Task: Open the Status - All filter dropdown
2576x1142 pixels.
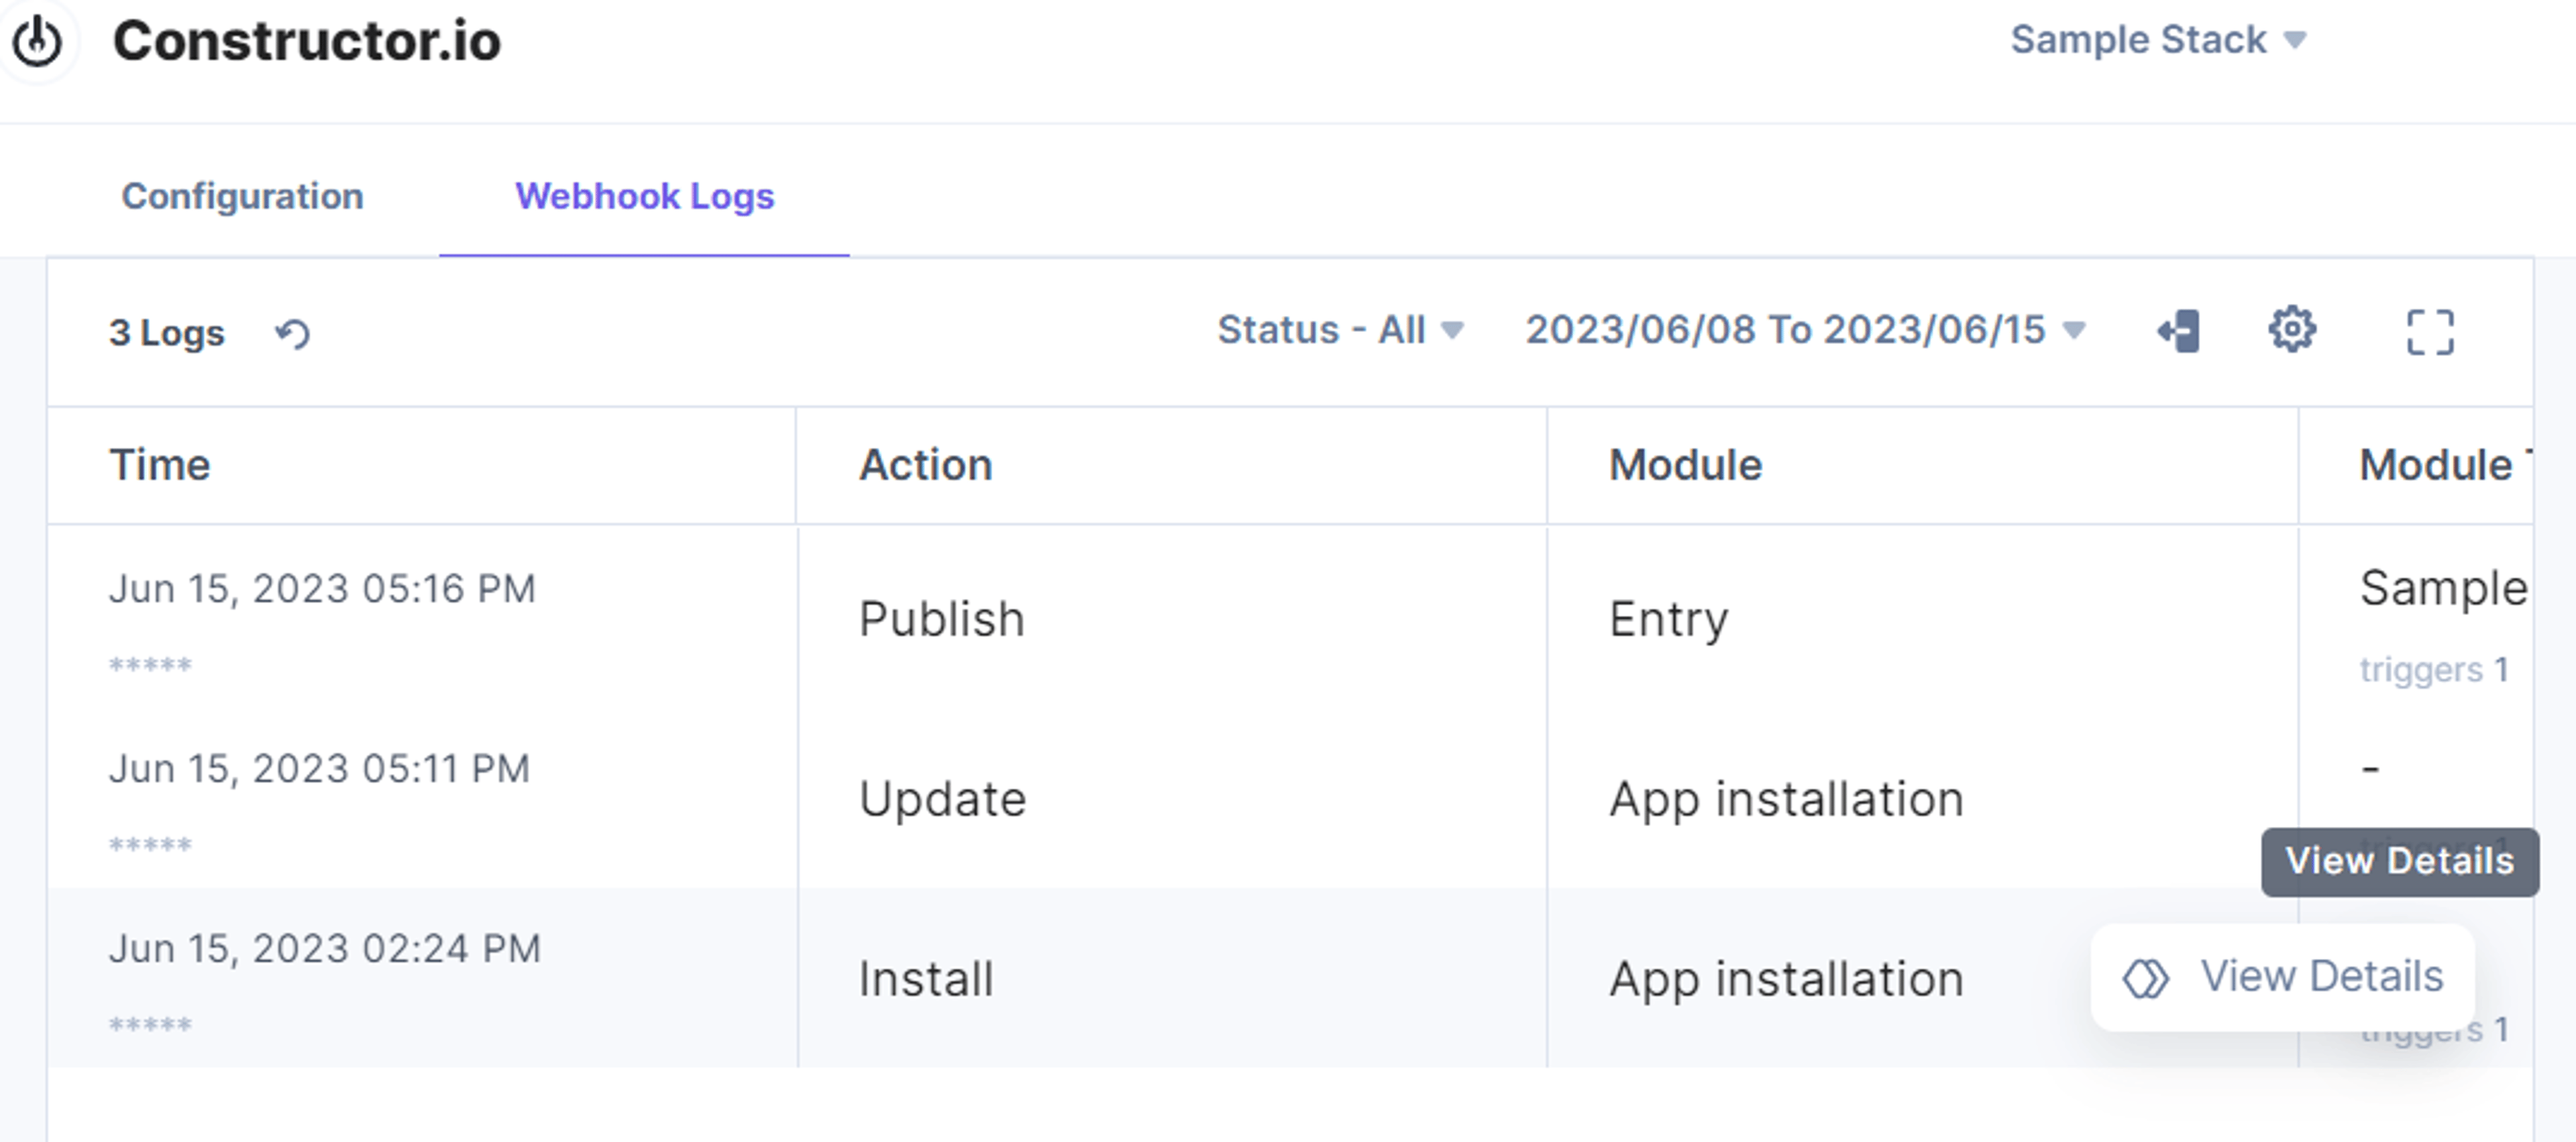Action: pos(1340,330)
